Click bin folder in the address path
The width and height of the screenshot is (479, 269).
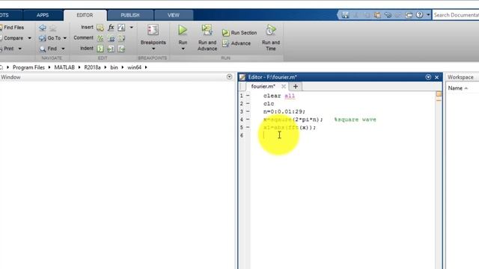(114, 67)
